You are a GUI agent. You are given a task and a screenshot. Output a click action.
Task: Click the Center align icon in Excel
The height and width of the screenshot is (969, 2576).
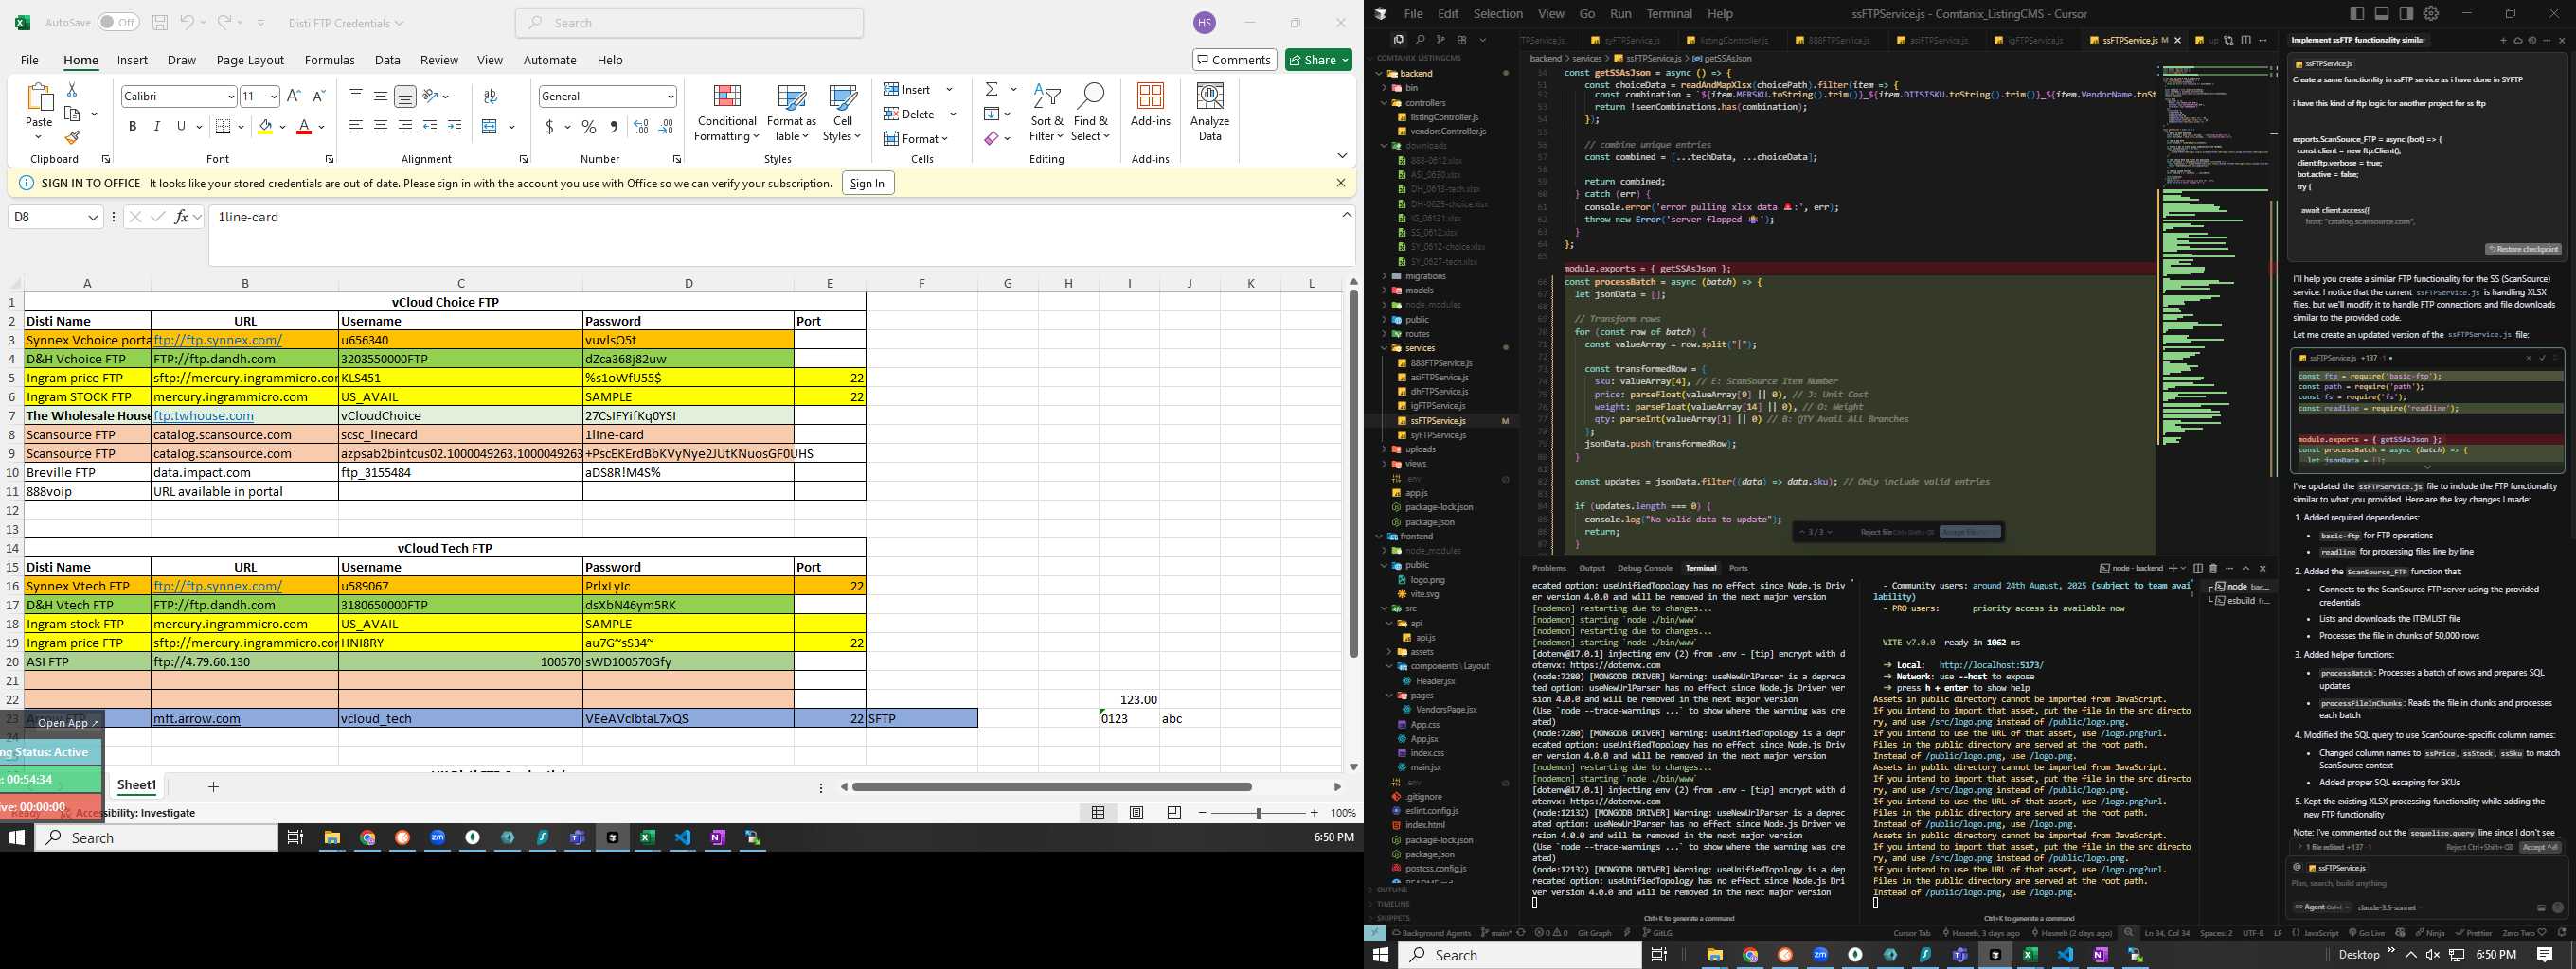pos(381,127)
